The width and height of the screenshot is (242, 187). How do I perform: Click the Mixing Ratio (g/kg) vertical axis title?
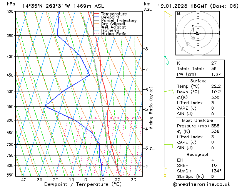coord(151,108)
